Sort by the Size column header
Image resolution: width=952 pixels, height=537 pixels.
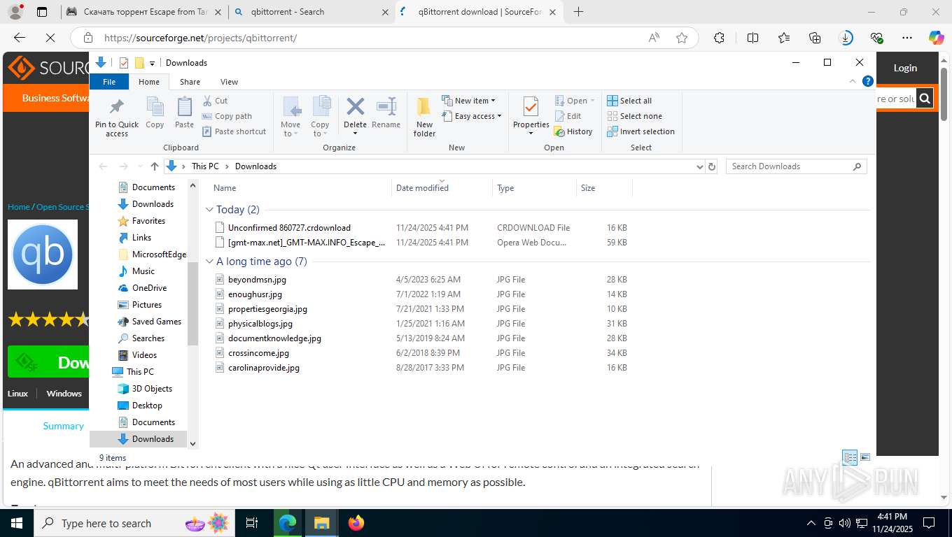click(603, 188)
